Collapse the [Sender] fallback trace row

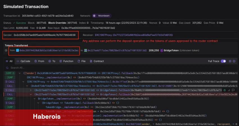pos(19,73)
